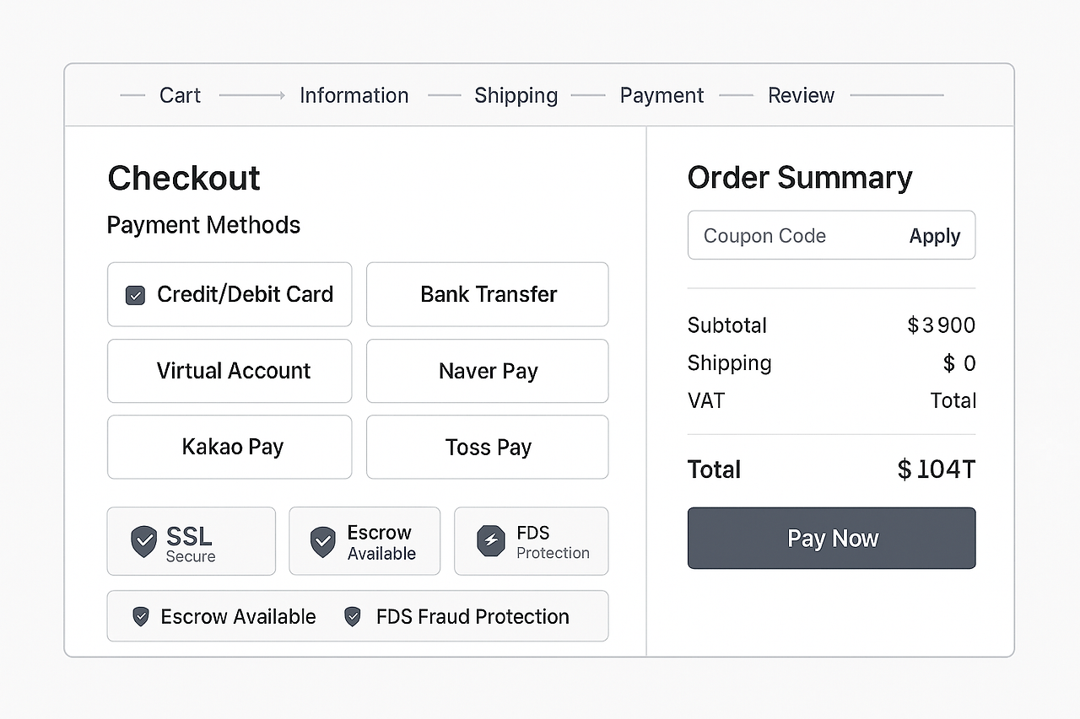Viewport: 1080px width, 719px height.
Task: Switch to the Shipping step
Action: click(516, 95)
